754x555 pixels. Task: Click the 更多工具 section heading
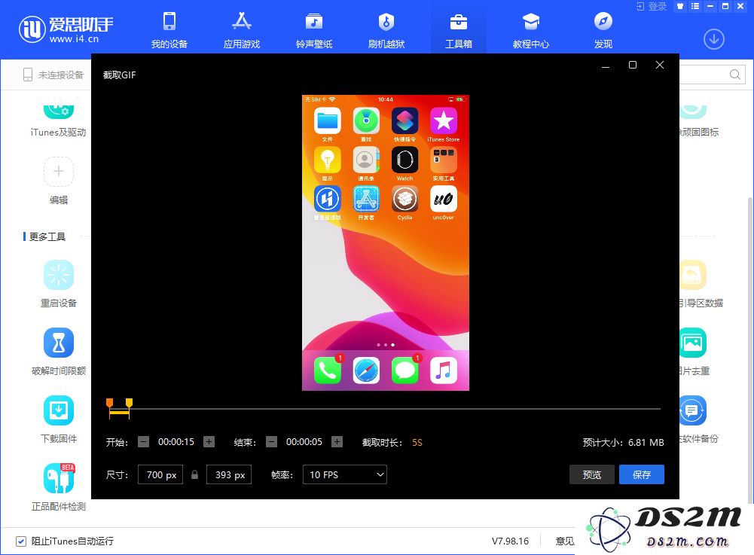click(x=47, y=236)
